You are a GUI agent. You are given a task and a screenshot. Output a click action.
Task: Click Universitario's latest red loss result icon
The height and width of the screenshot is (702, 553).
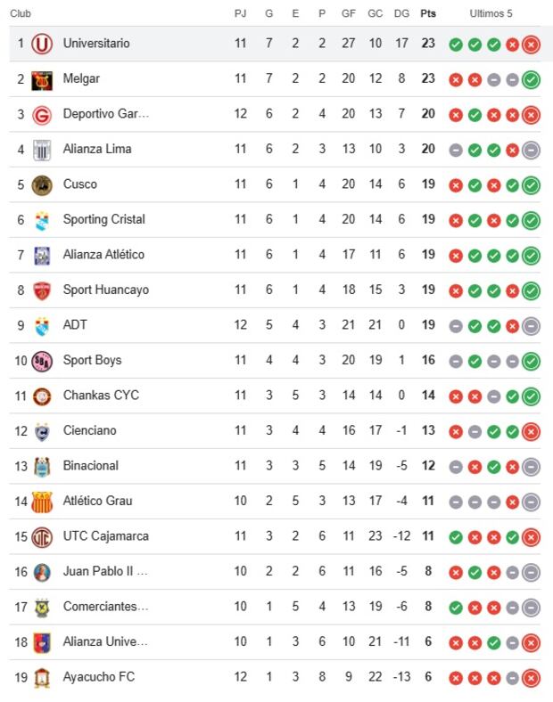pos(532,45)
